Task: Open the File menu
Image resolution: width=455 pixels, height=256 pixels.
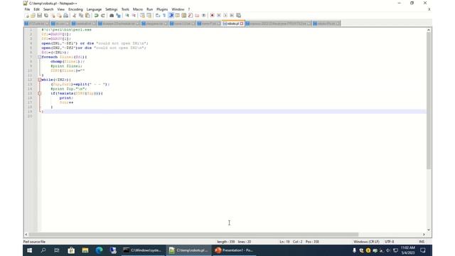Action: tap(27, 9)
